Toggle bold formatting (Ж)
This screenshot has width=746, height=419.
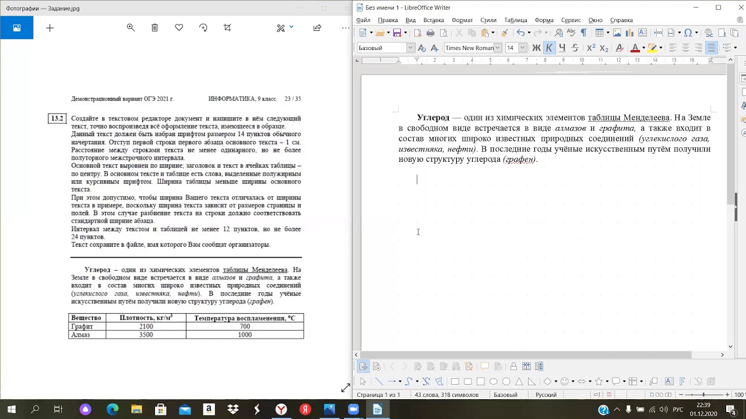(536, 48)
